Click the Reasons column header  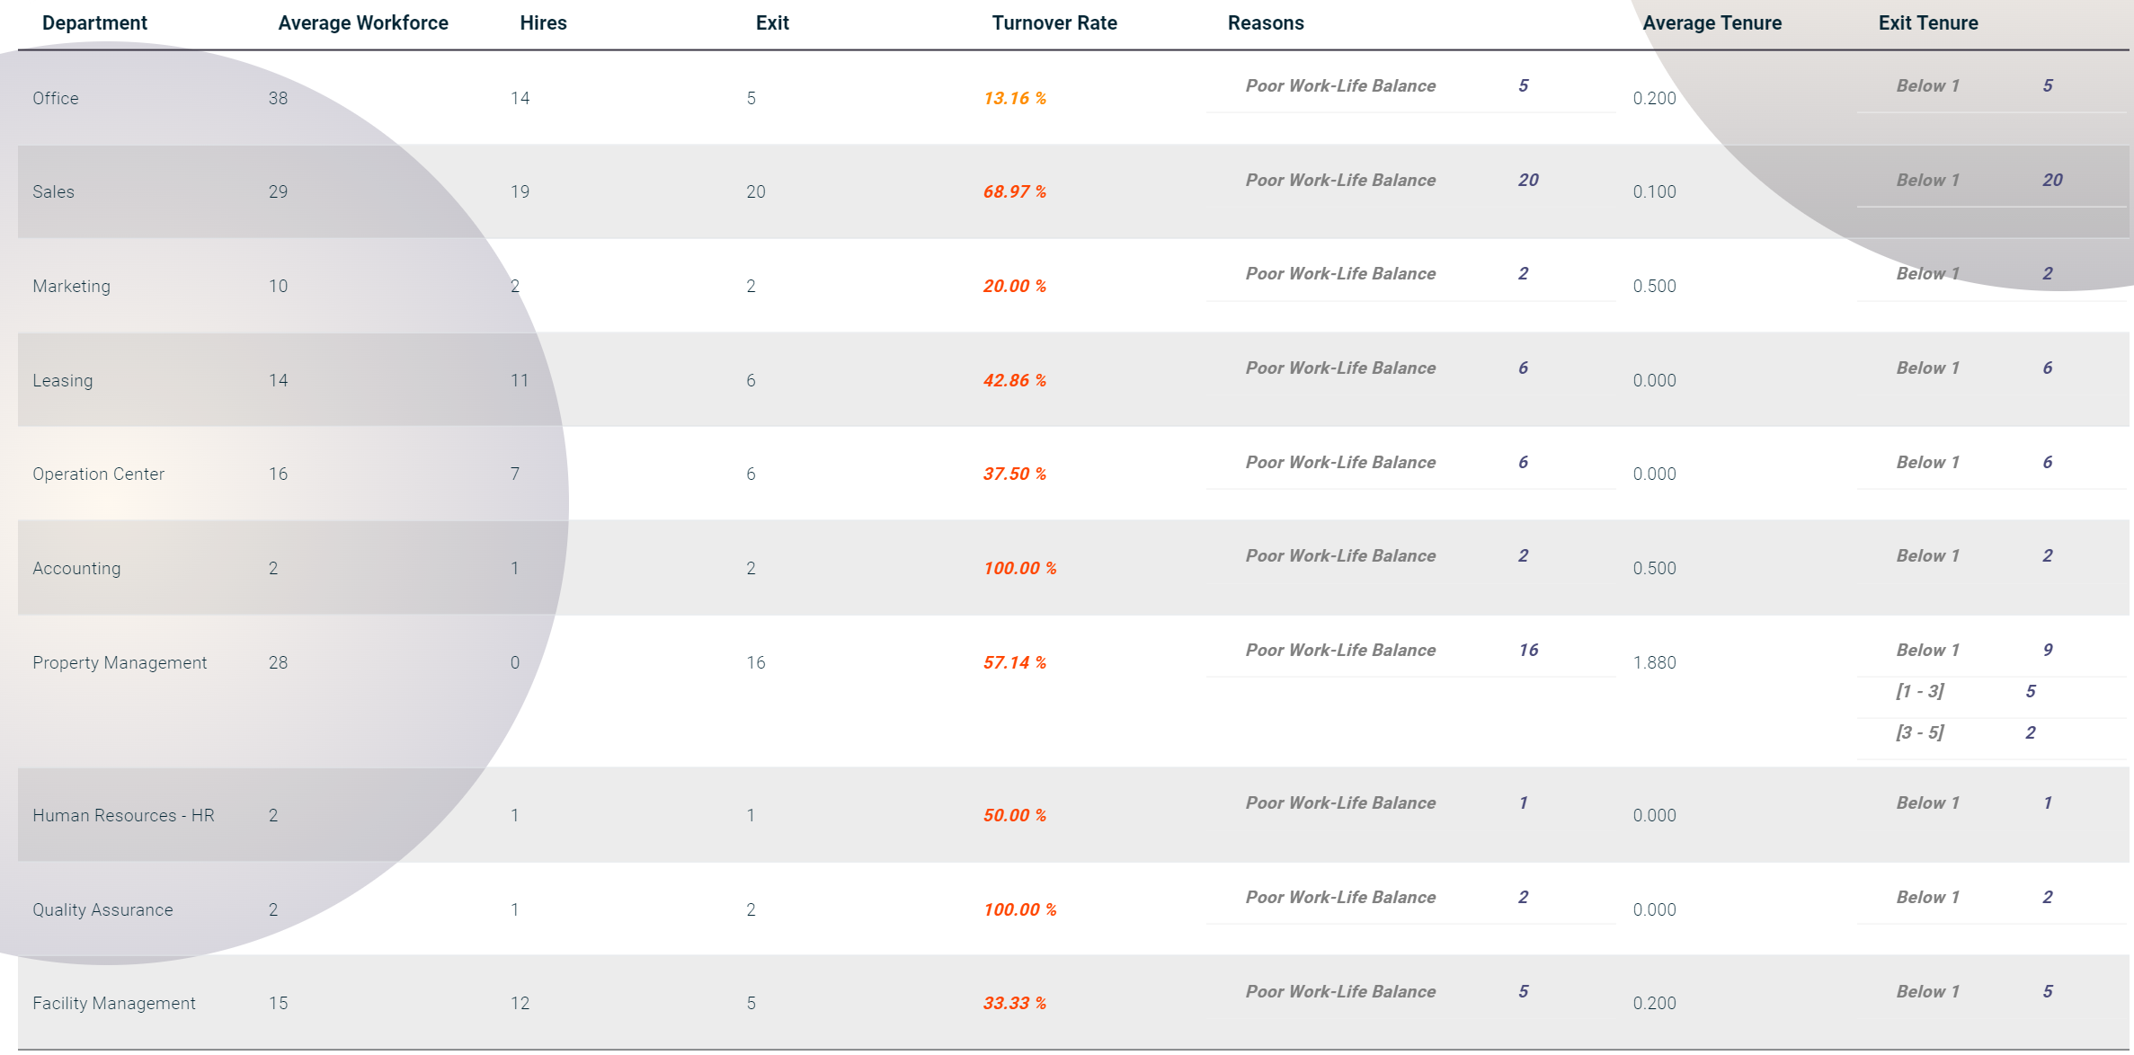point(1266,23)
